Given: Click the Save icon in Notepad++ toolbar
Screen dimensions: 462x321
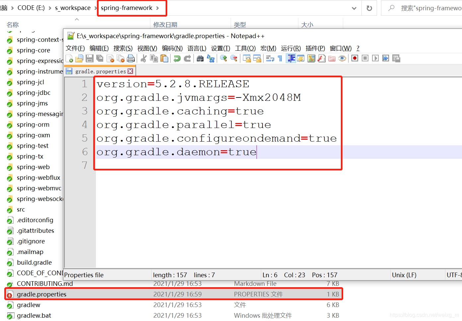Looking at the screenshot, I should [89, 58].
